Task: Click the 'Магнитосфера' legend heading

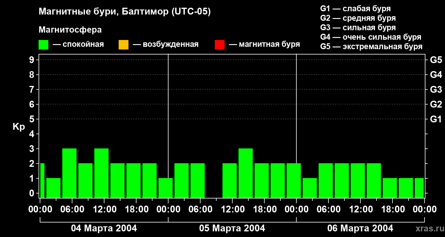Action: tap(70, 30)
